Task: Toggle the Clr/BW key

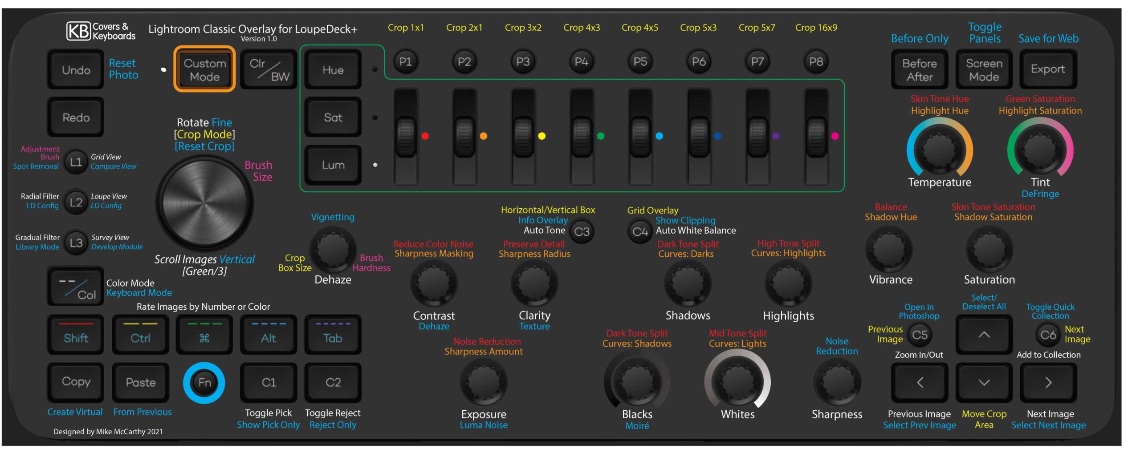Action: 269,69
